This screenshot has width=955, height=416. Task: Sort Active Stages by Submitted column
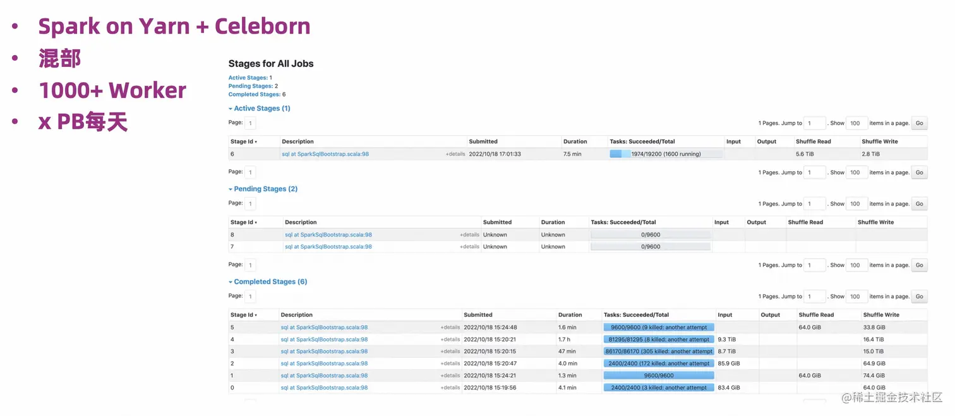(483, 141)
